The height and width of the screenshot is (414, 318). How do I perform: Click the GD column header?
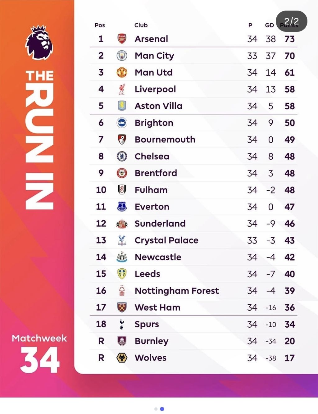pyautogui.click(x=269, y=25)
